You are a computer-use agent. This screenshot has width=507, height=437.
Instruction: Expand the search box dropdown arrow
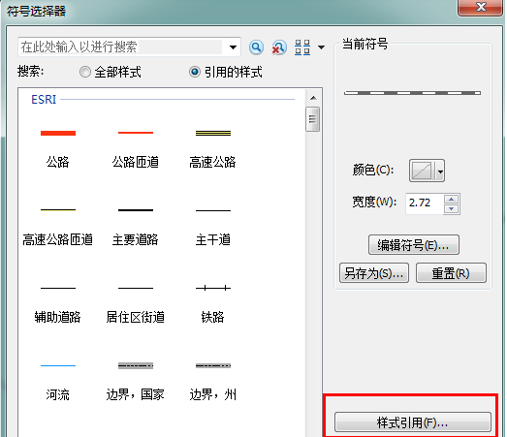[x=233, y=47]
